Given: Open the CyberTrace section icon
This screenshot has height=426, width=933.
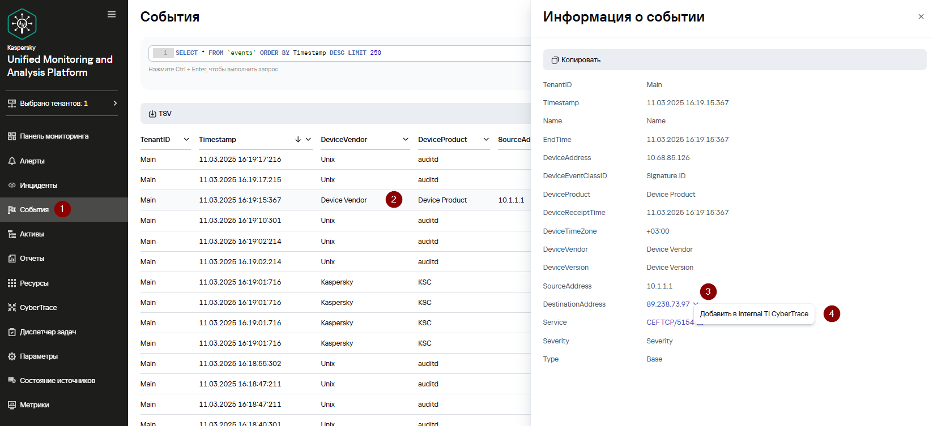Looking at the screenshot, I should coord(12,308).
